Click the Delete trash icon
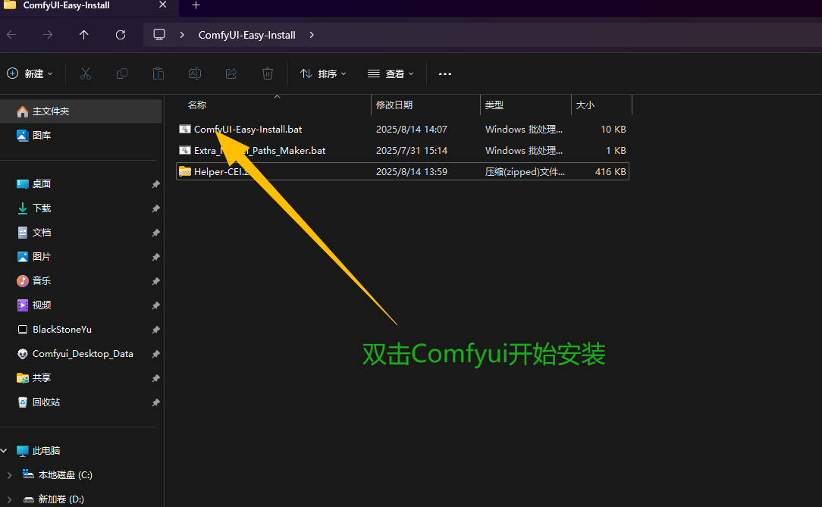 coord(268,74)
